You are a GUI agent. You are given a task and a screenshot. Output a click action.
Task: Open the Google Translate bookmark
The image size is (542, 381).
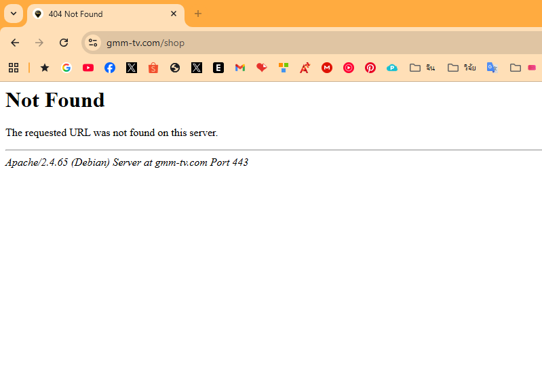pyautogui.click(x=492, y=68)
